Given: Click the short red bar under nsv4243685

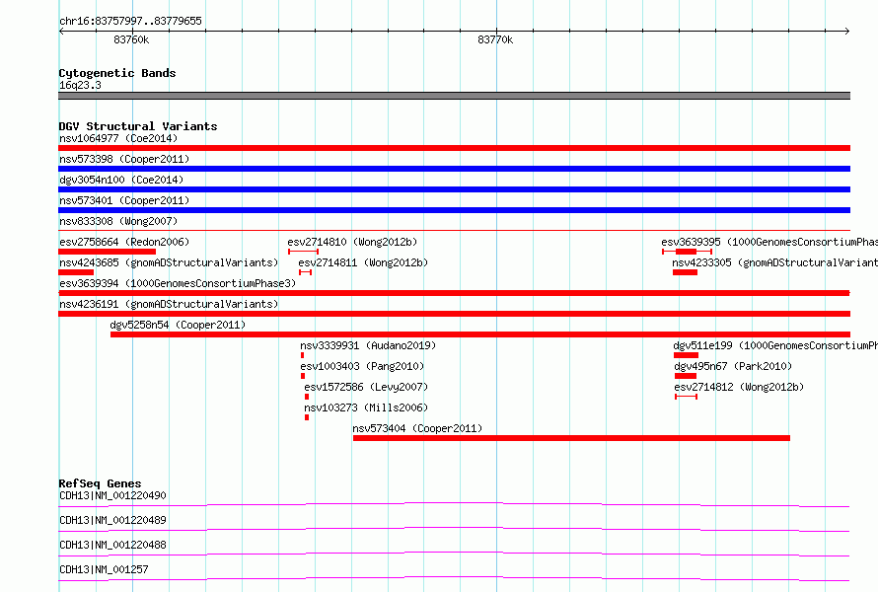Looking at the screenshot, I should tap(76, 272).
